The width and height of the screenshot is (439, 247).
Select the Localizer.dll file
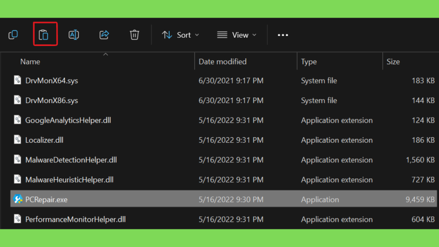[44, 140]
